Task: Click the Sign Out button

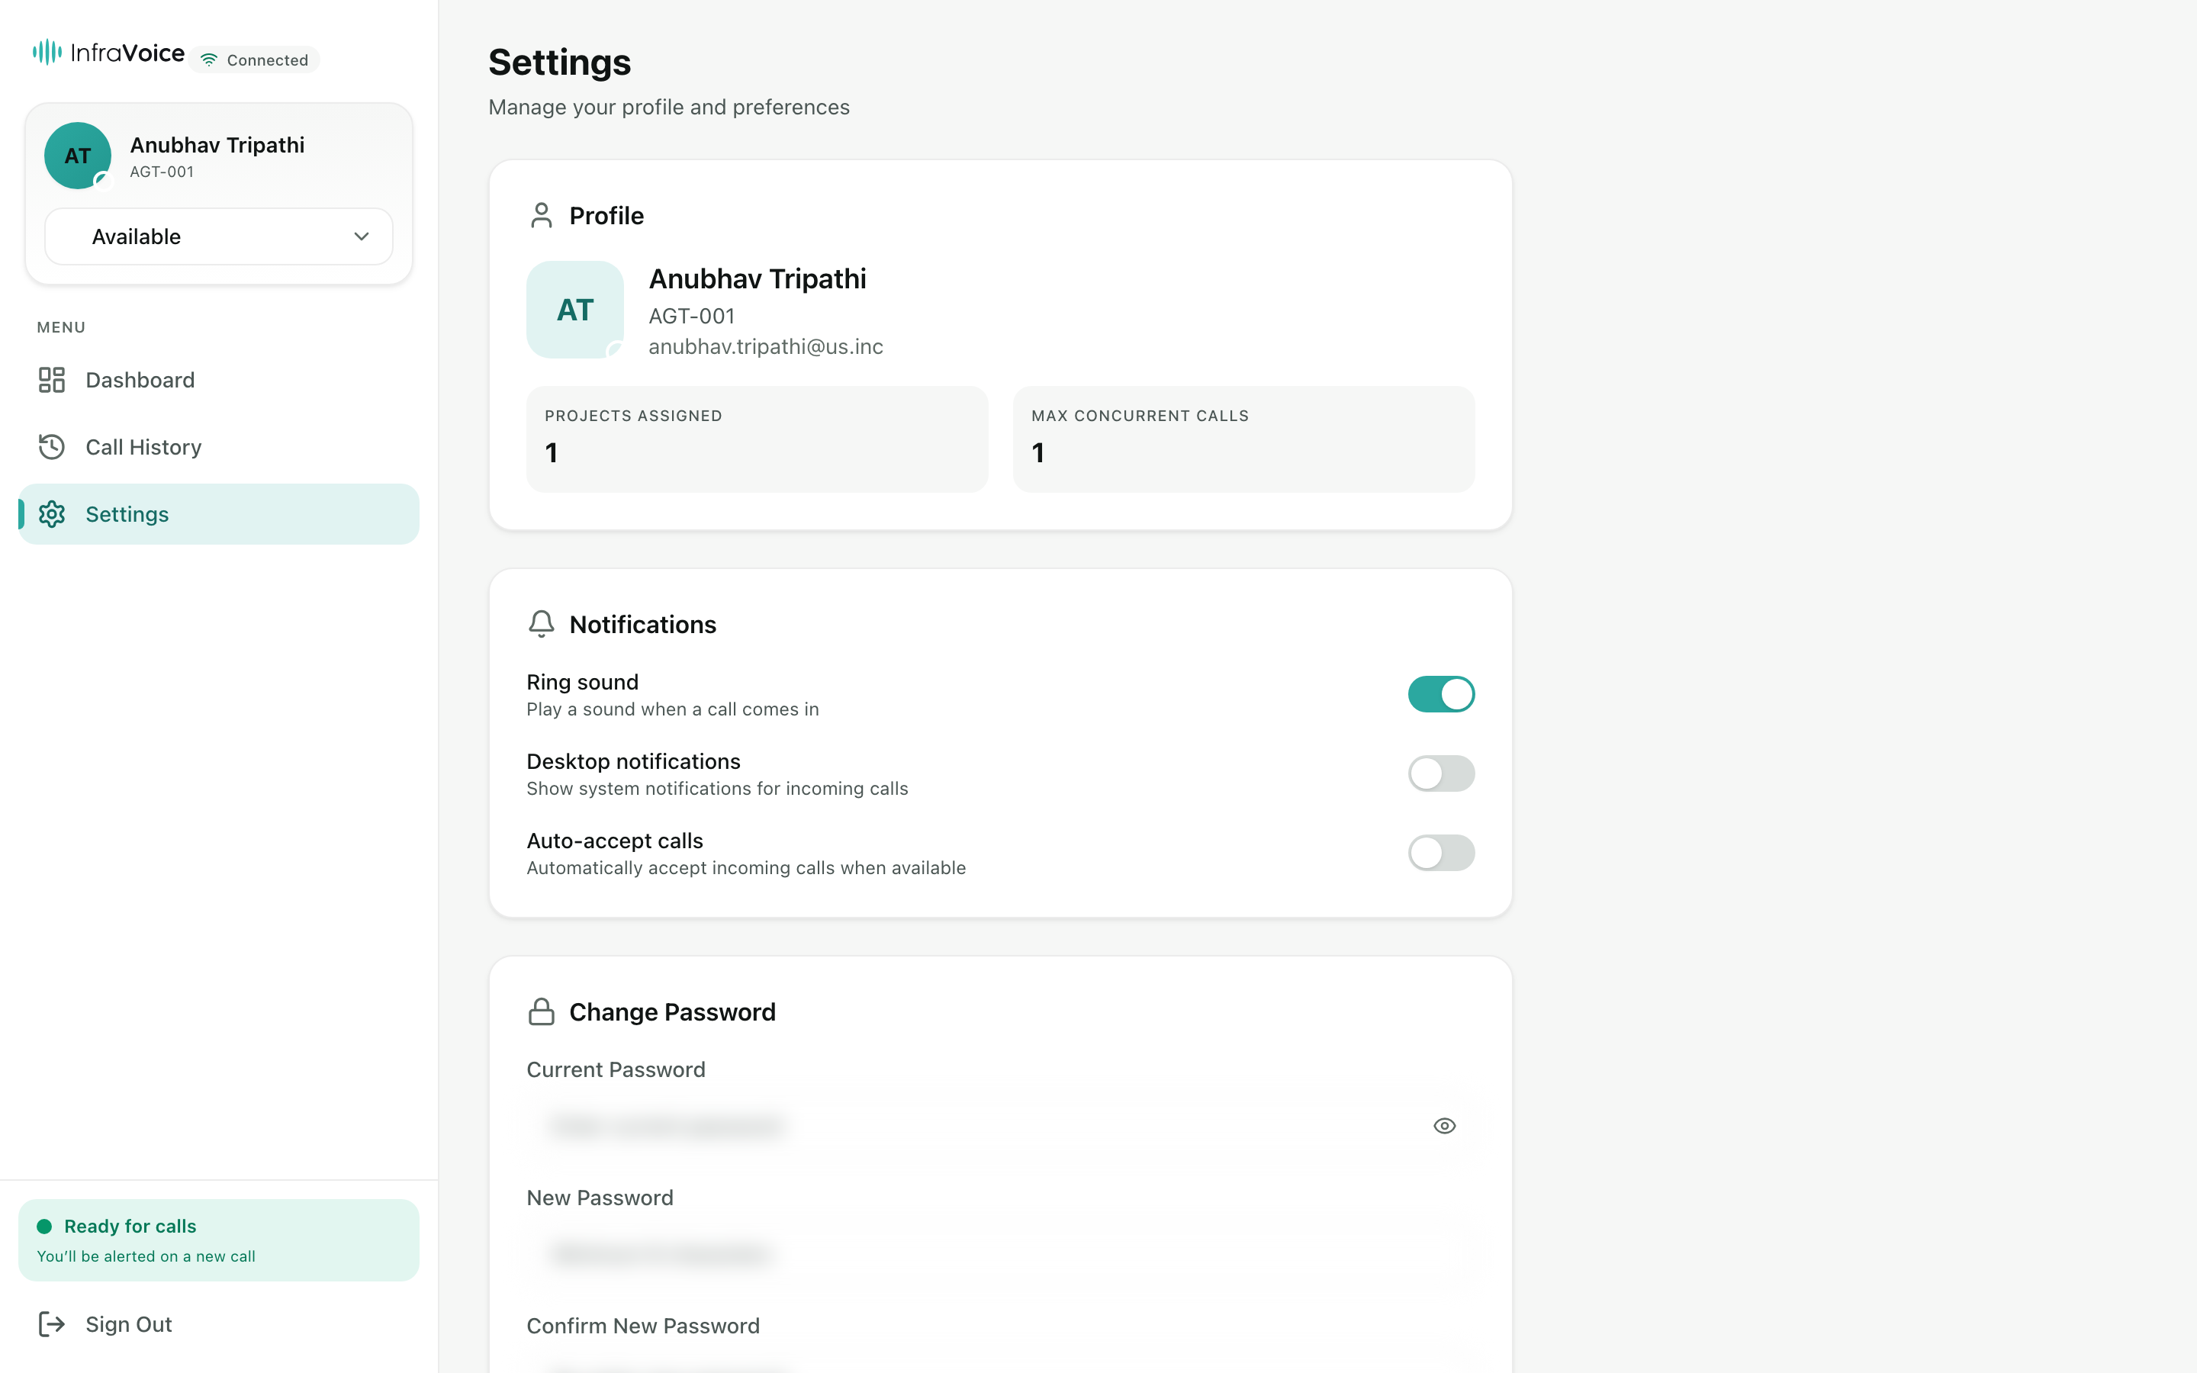Action: point(219,1324)
